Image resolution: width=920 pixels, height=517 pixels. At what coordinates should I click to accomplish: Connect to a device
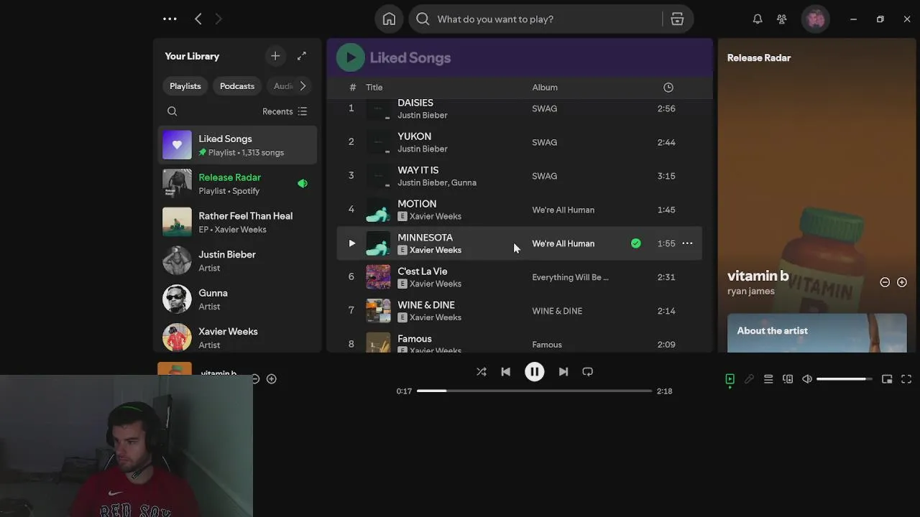point(788,379)
